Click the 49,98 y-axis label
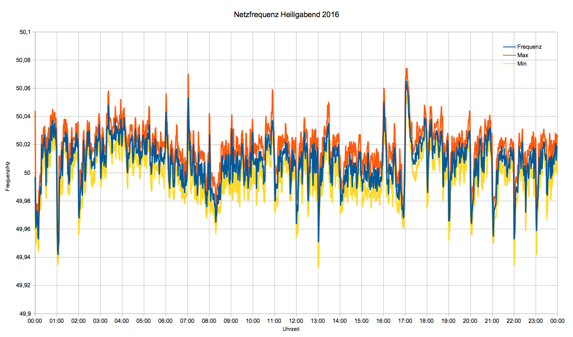This screenshot has height=337, width=573. [x=24, y=201]
